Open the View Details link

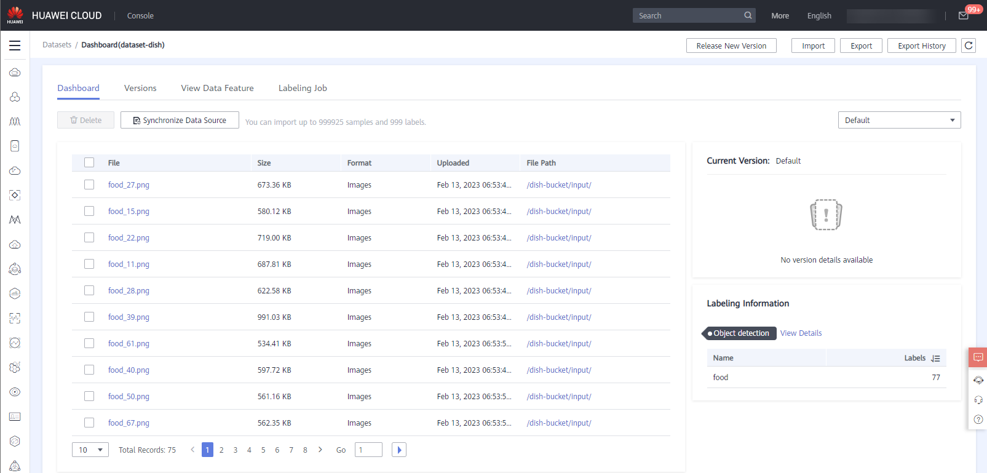(801, 333)
